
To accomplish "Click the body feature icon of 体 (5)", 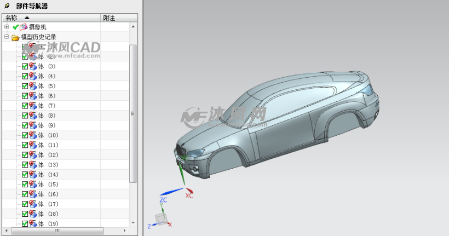I will pos(33,86).
